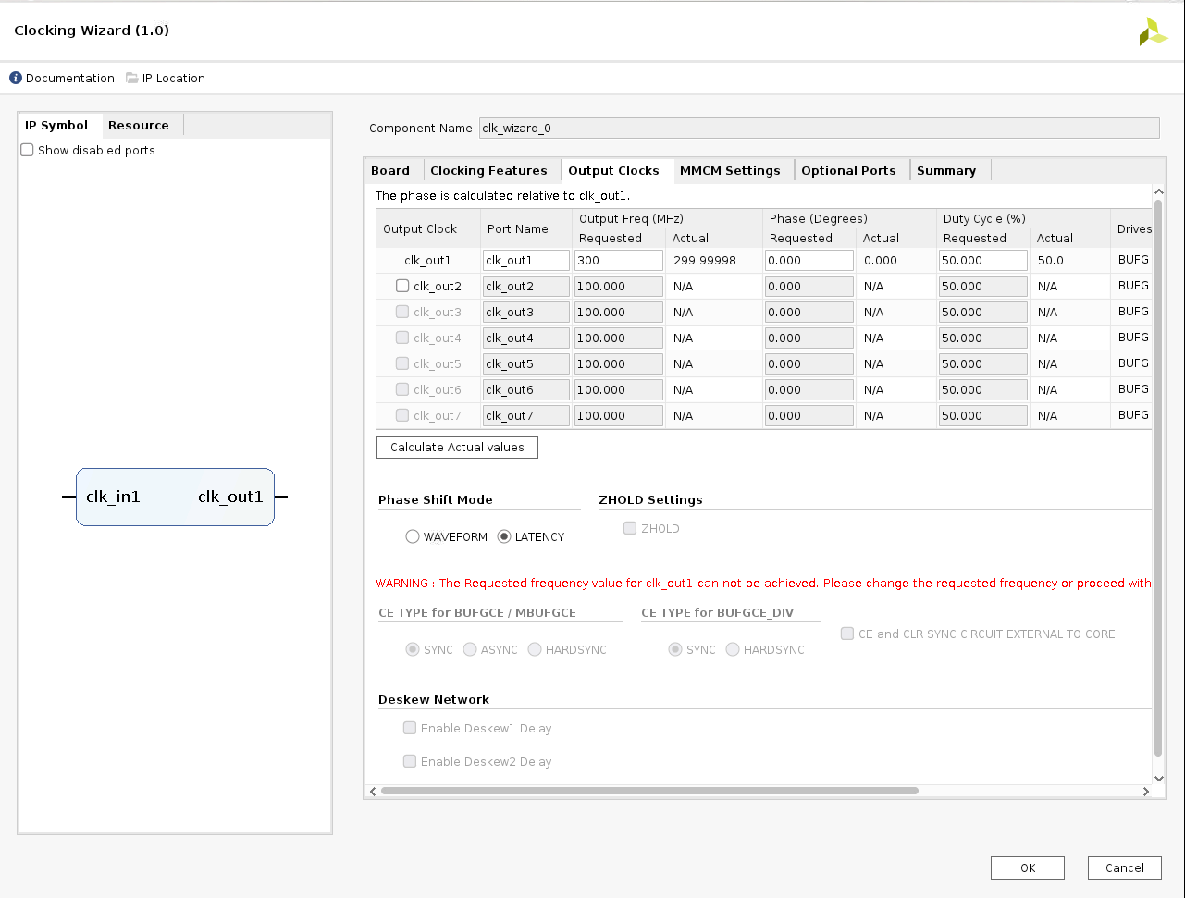Screen dimensions: 1185x898
Task: Click the vertical scrollbar down arrow
Action: coord(1158,779)
